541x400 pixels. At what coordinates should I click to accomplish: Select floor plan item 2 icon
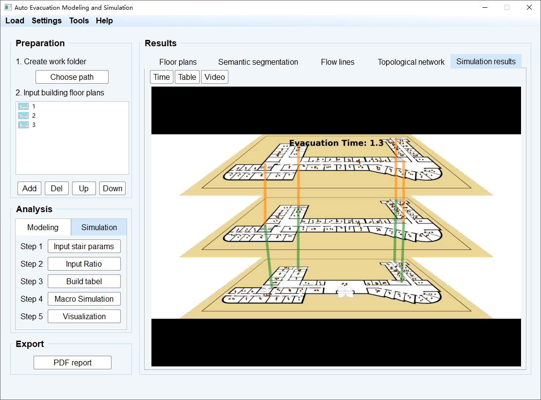(x=23, y=115)
